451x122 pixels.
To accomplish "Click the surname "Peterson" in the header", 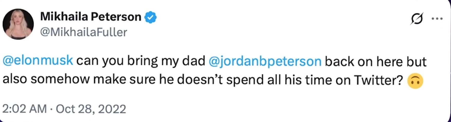I will pyautogui.click(x=116, y=17).
